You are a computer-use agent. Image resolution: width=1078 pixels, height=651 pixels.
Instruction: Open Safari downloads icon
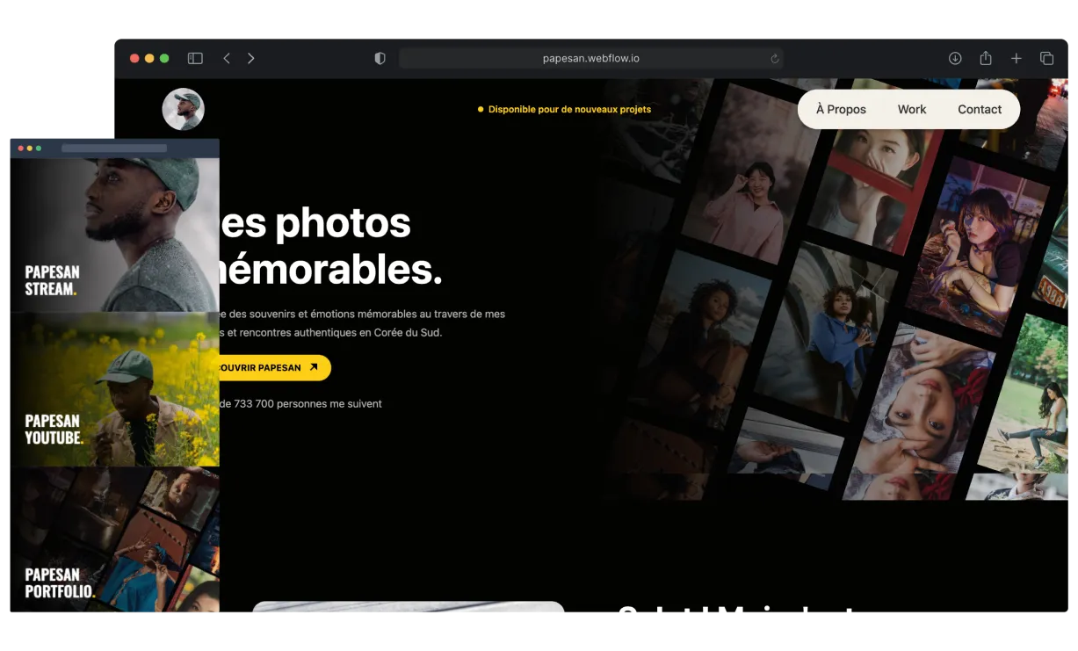coord(955,58)
